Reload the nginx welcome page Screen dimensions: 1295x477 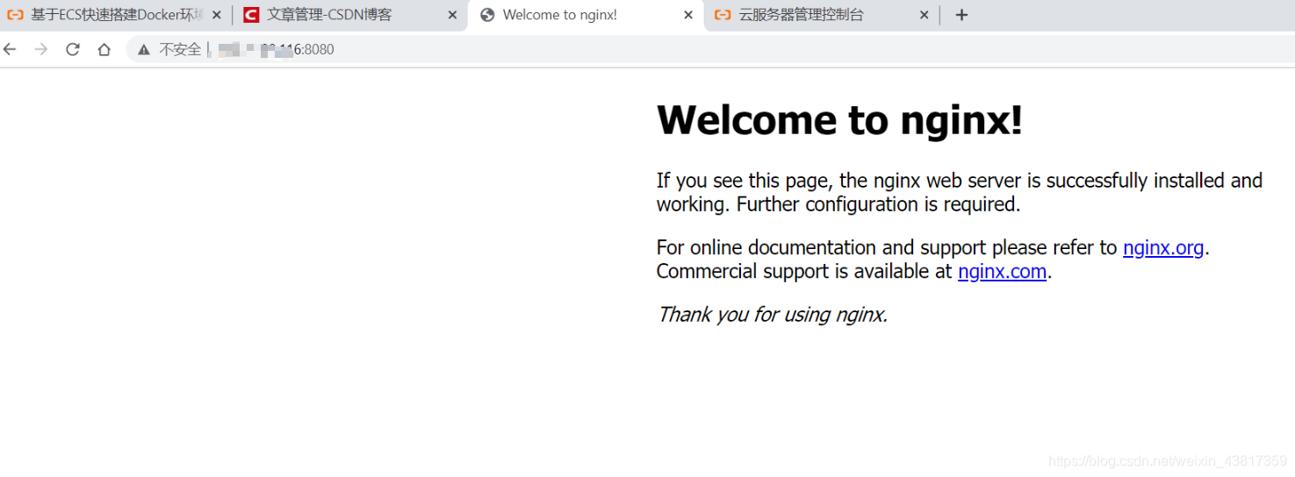pyautogui.click(x=73, y=49)
